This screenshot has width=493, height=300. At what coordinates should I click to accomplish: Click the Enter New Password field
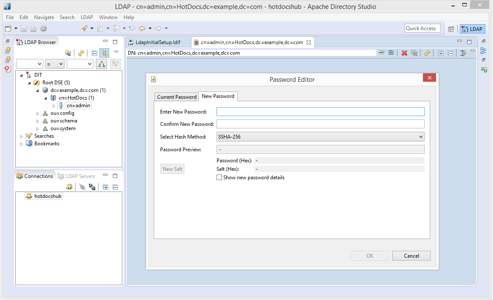(320, 111)
